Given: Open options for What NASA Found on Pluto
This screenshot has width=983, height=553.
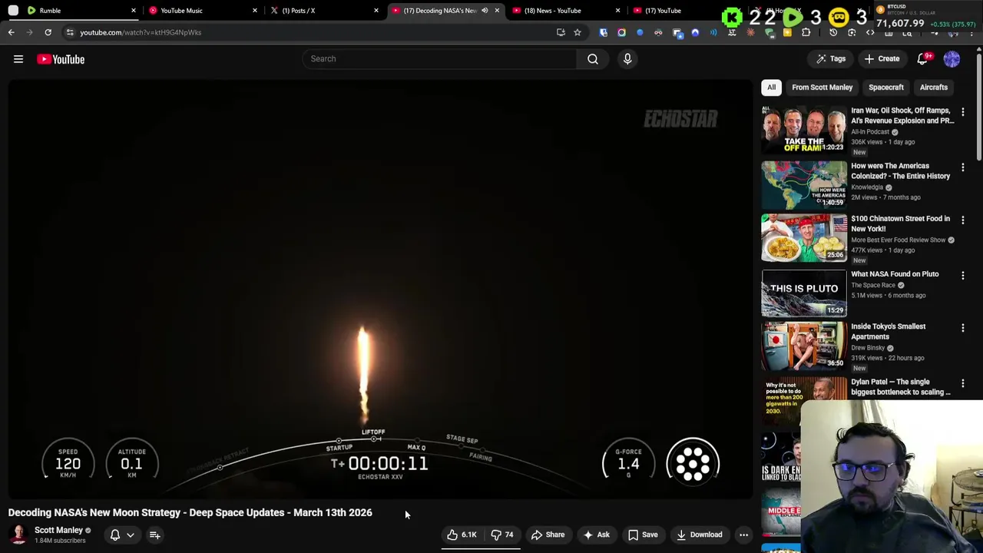Looking at the screenshot, I should click(x=962, y=276).
